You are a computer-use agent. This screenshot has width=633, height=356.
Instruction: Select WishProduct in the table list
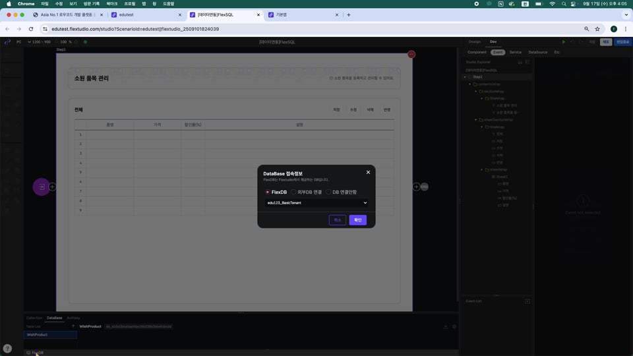point(51,335)
